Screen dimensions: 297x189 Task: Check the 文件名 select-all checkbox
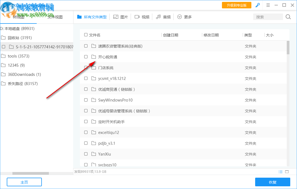point(86,35)
